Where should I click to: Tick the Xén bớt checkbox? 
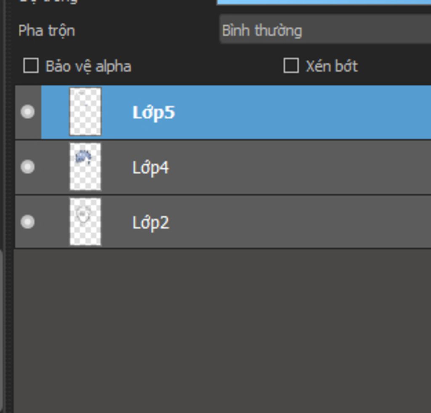click(x=291, y=66)
